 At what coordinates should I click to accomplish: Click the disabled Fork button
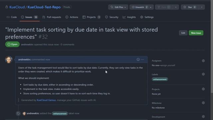164,7
